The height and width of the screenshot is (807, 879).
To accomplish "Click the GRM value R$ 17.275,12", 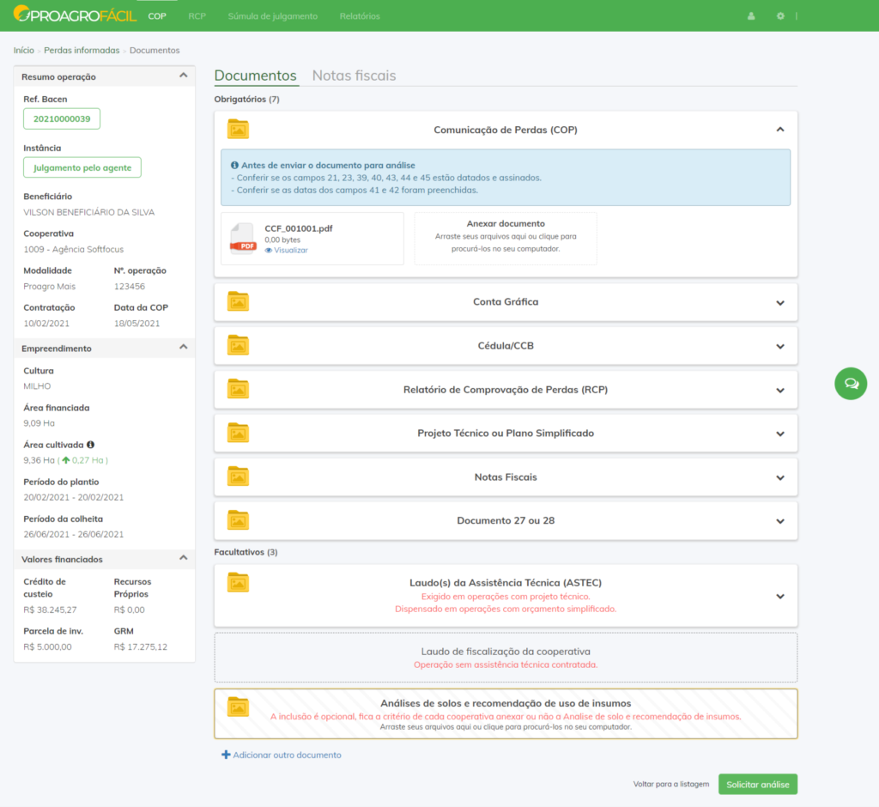I will click(141, 646).
